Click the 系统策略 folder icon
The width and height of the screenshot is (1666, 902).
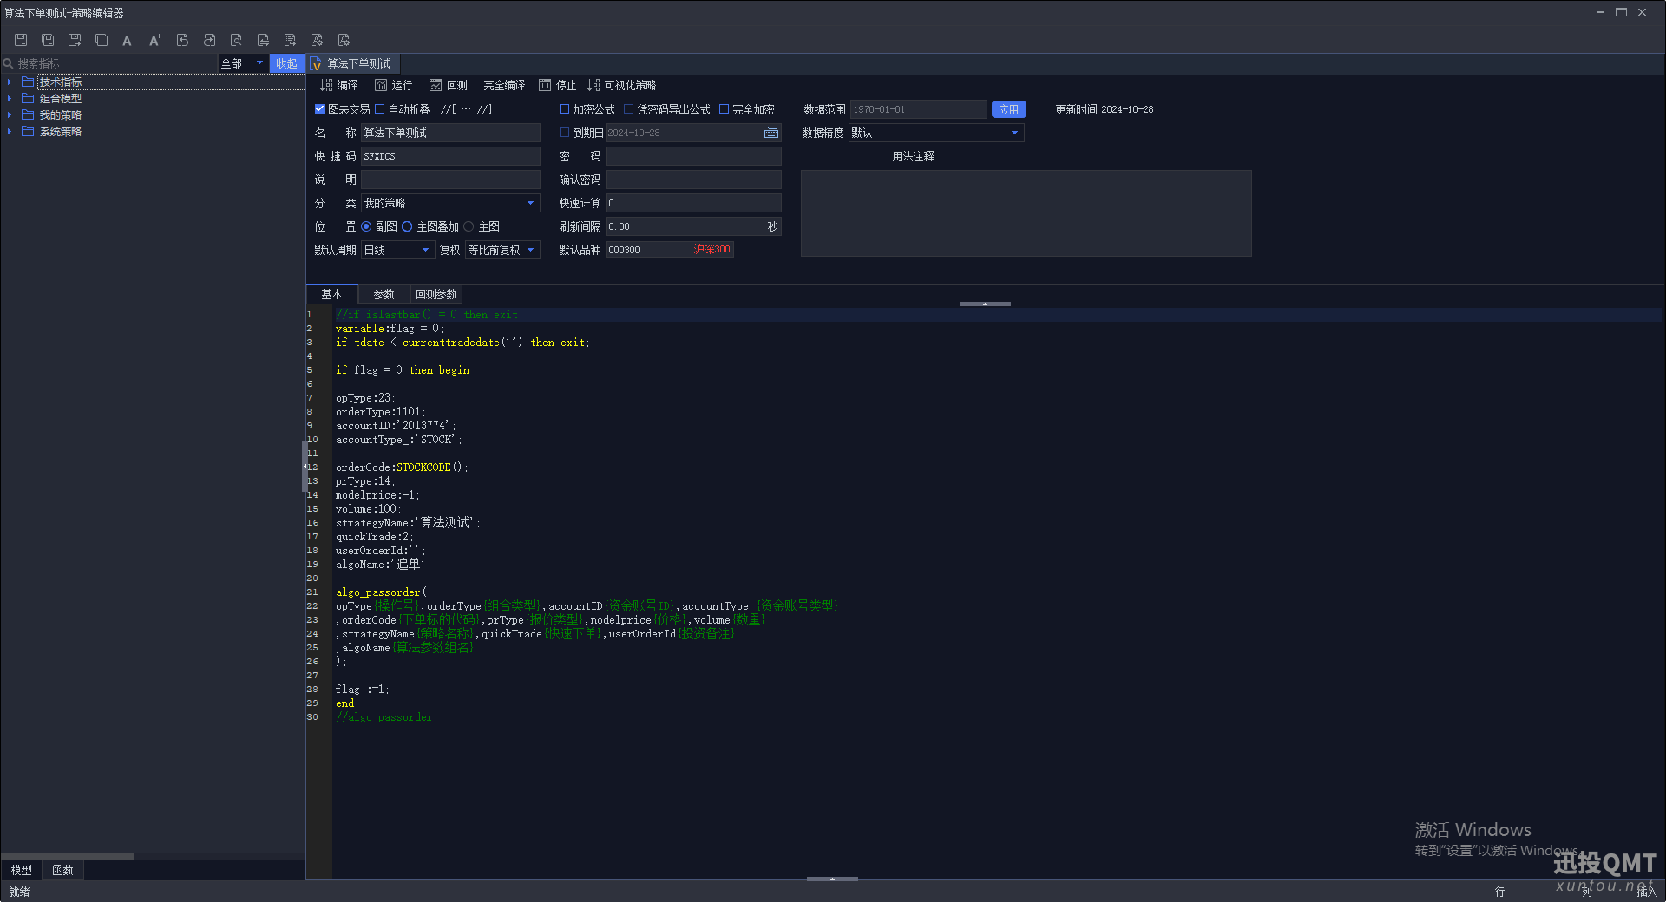28,131
